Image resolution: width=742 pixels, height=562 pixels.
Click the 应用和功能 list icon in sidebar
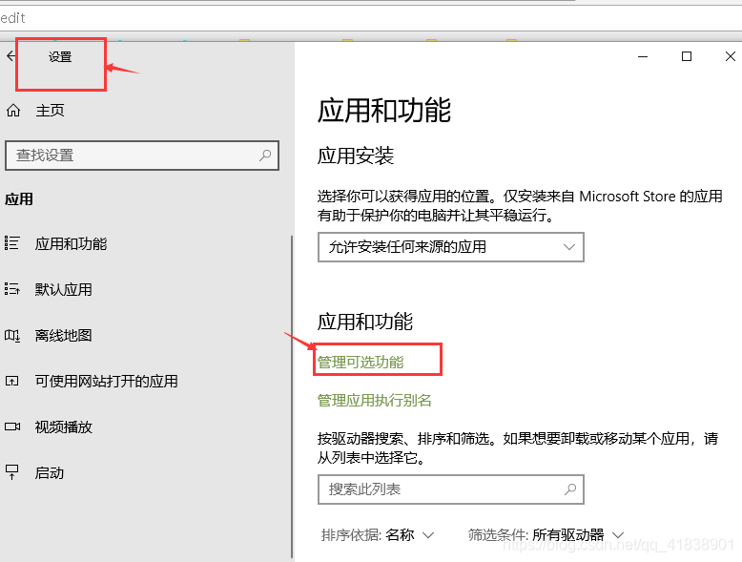click(11, 243)
